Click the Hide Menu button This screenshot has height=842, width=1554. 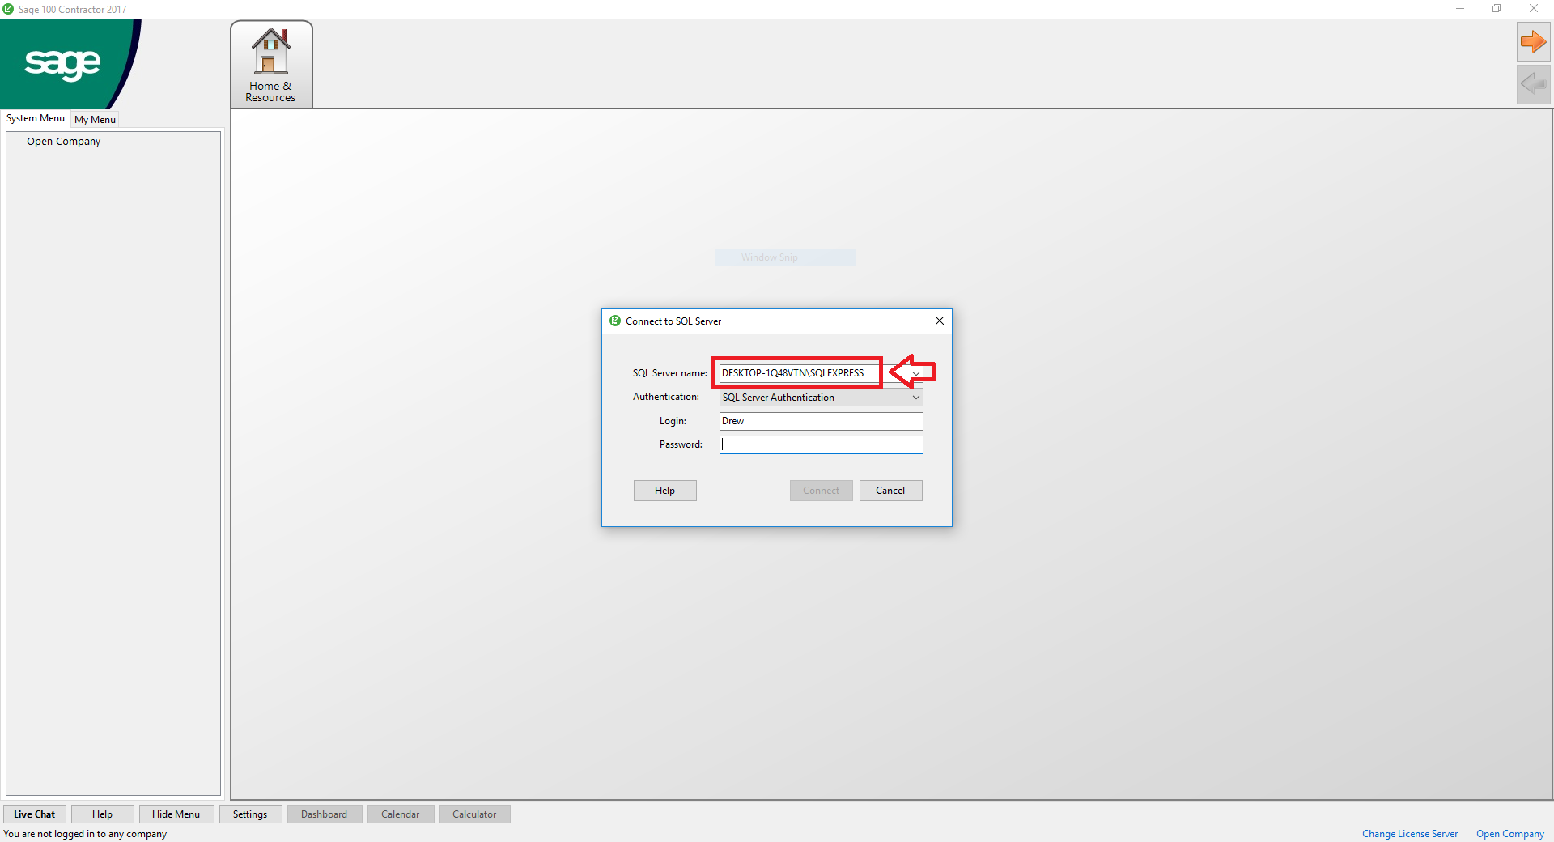coord(176,814)
